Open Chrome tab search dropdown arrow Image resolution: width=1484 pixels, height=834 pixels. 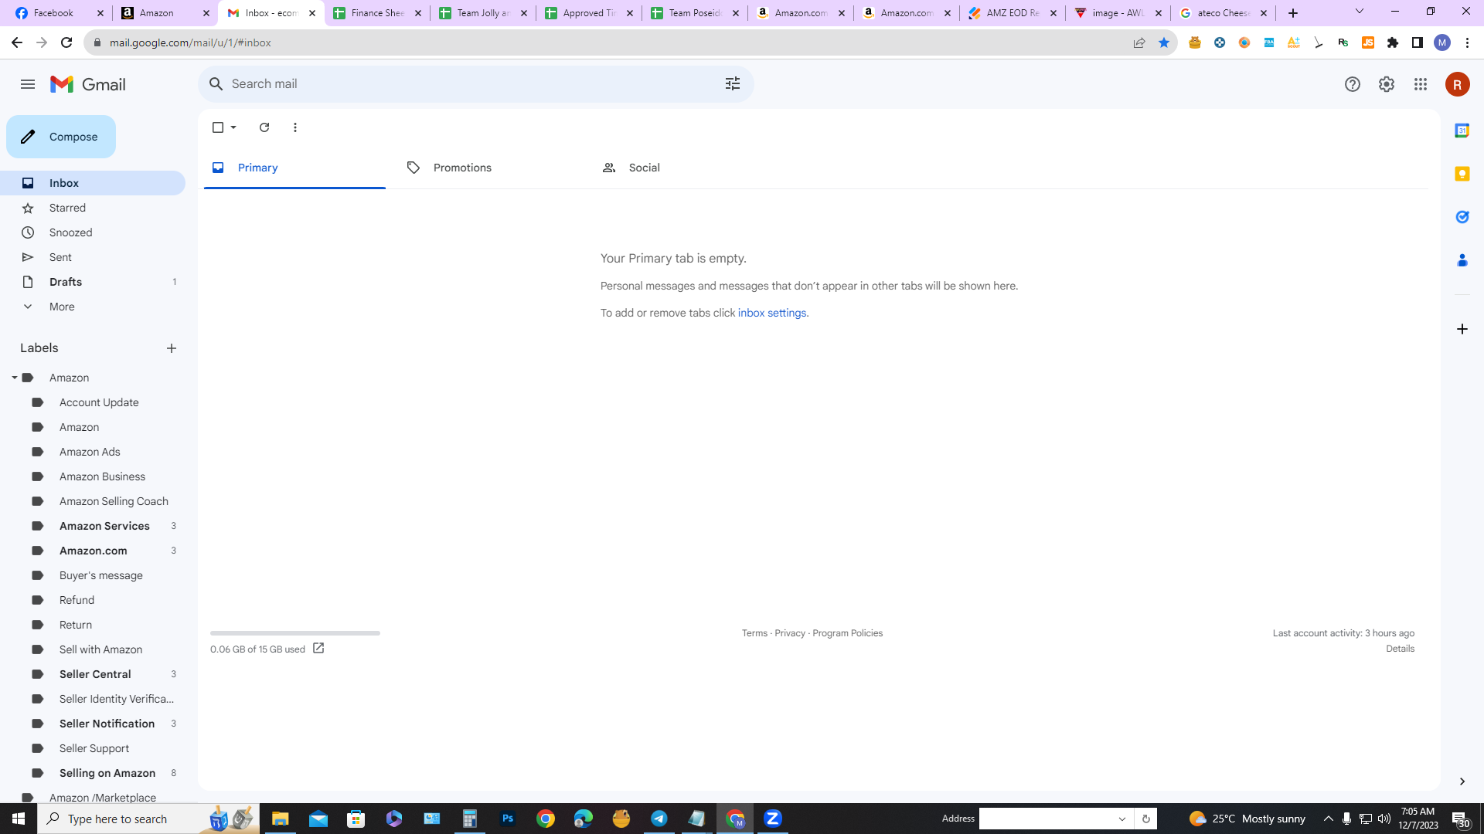tap(1360, 12)
